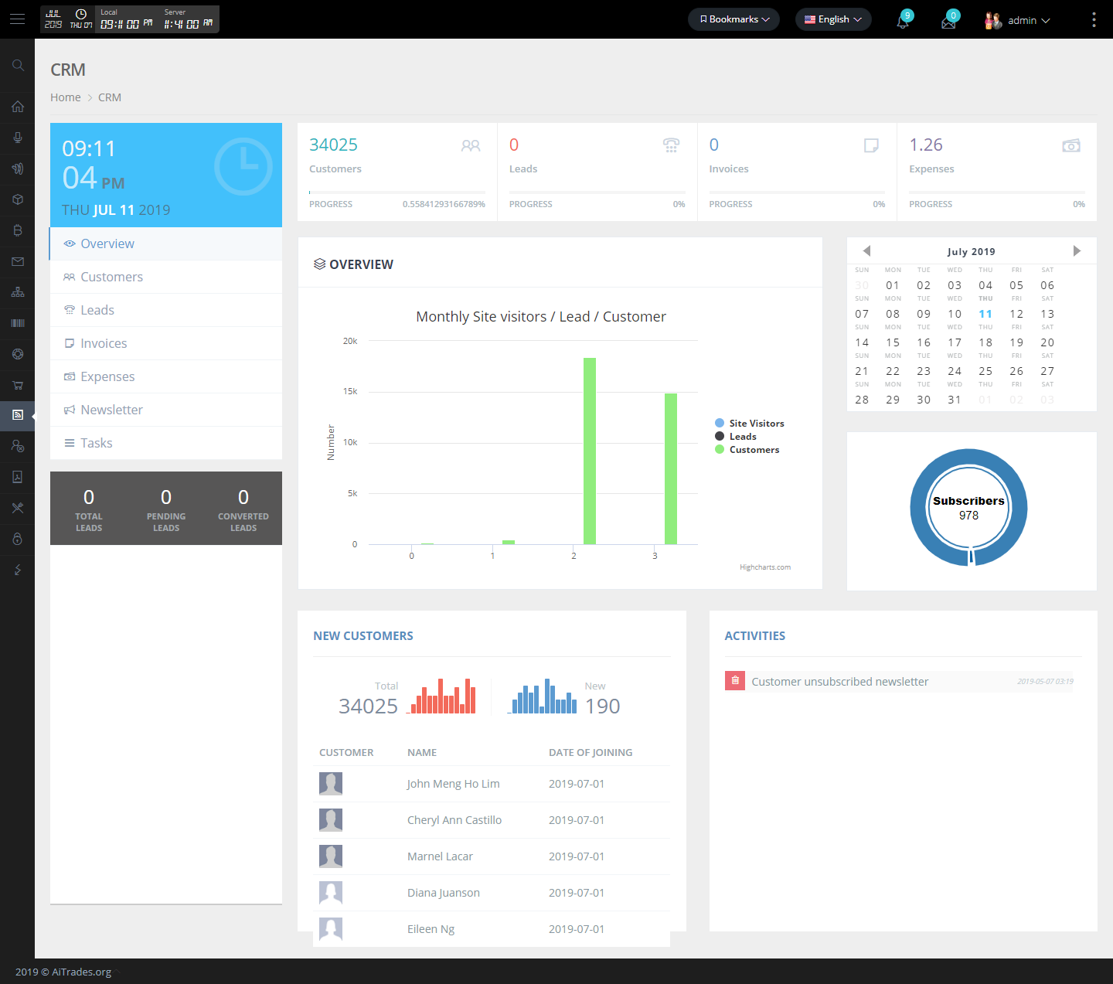This screenshot has height=984, width=1113.
Task: Switch to the Leads section in CRM menu
Action: click(x=97, y=309)
